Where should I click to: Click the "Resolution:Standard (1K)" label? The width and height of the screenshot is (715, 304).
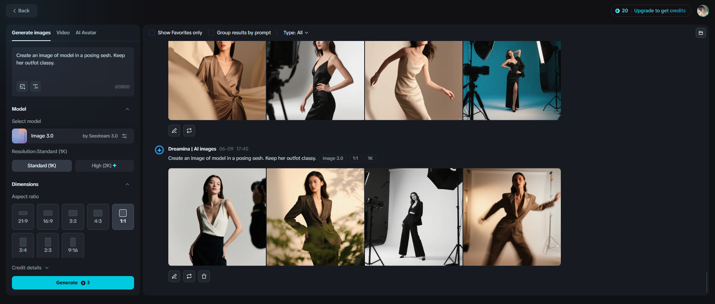pos(39,152)
